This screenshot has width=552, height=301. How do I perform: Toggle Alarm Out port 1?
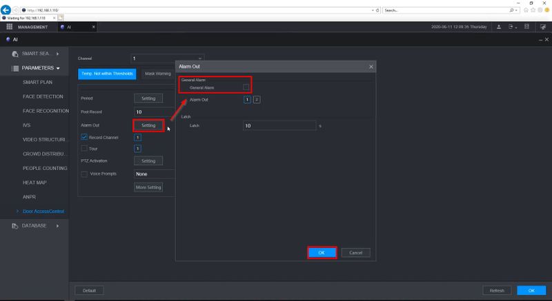coord(247,100)
